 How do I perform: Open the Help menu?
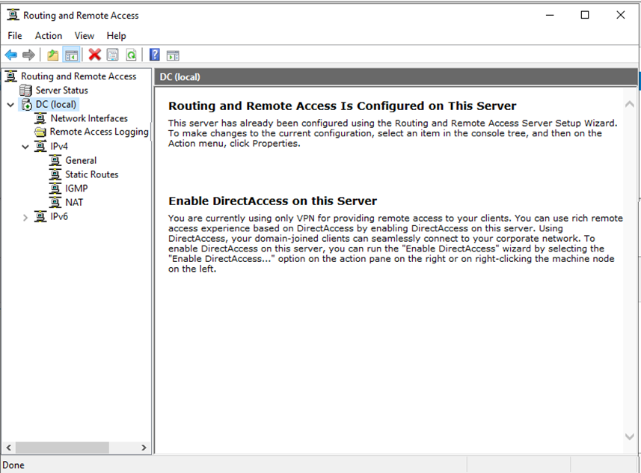116,36
